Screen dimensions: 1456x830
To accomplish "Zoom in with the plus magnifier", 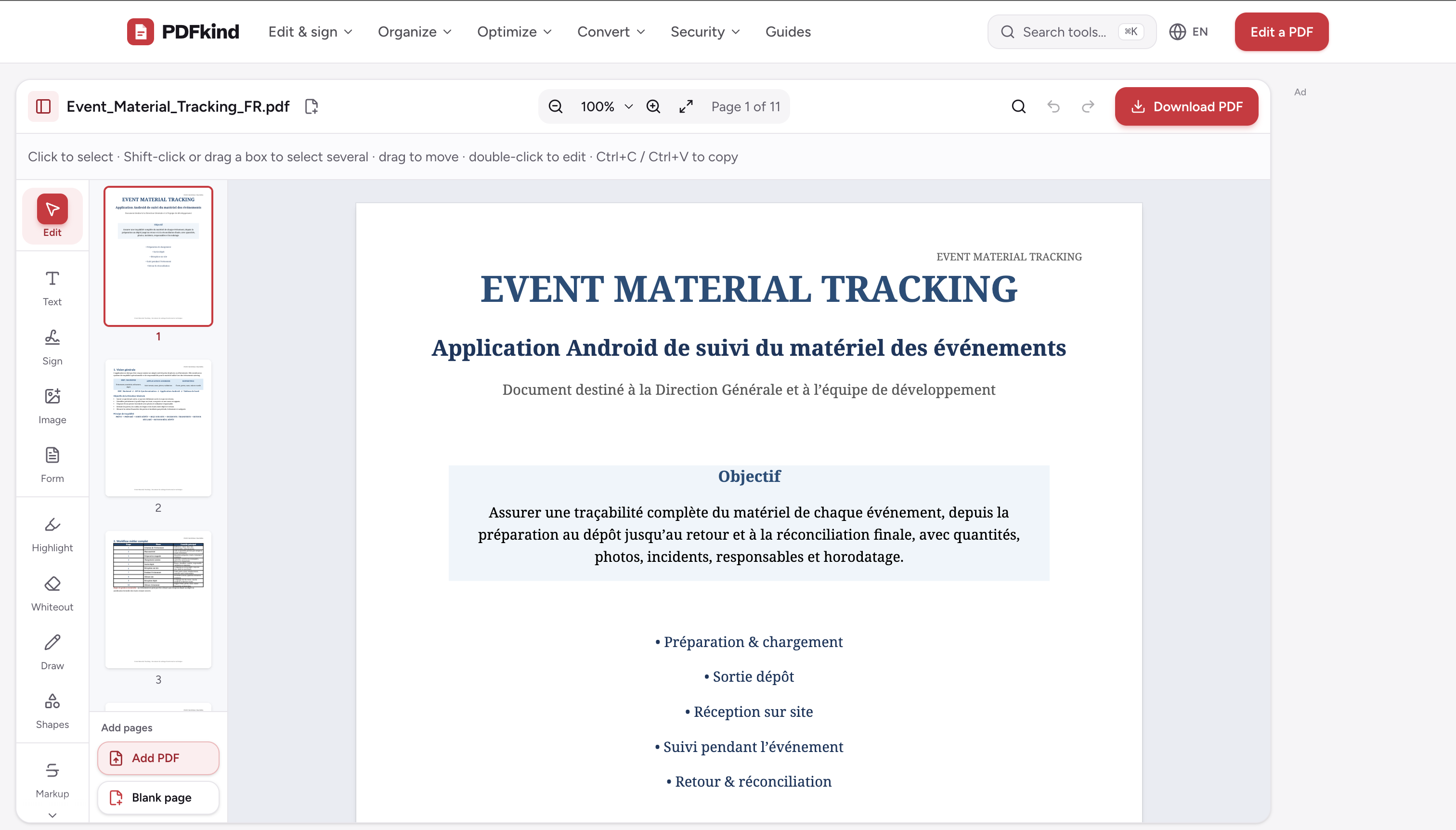I will pos(653,106).
